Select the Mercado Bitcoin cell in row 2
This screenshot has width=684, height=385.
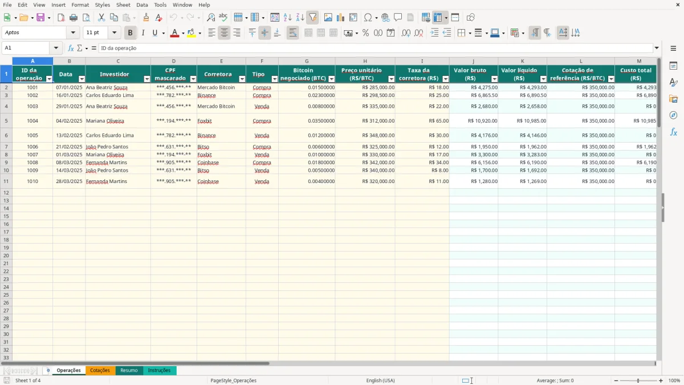click(221, 87)
